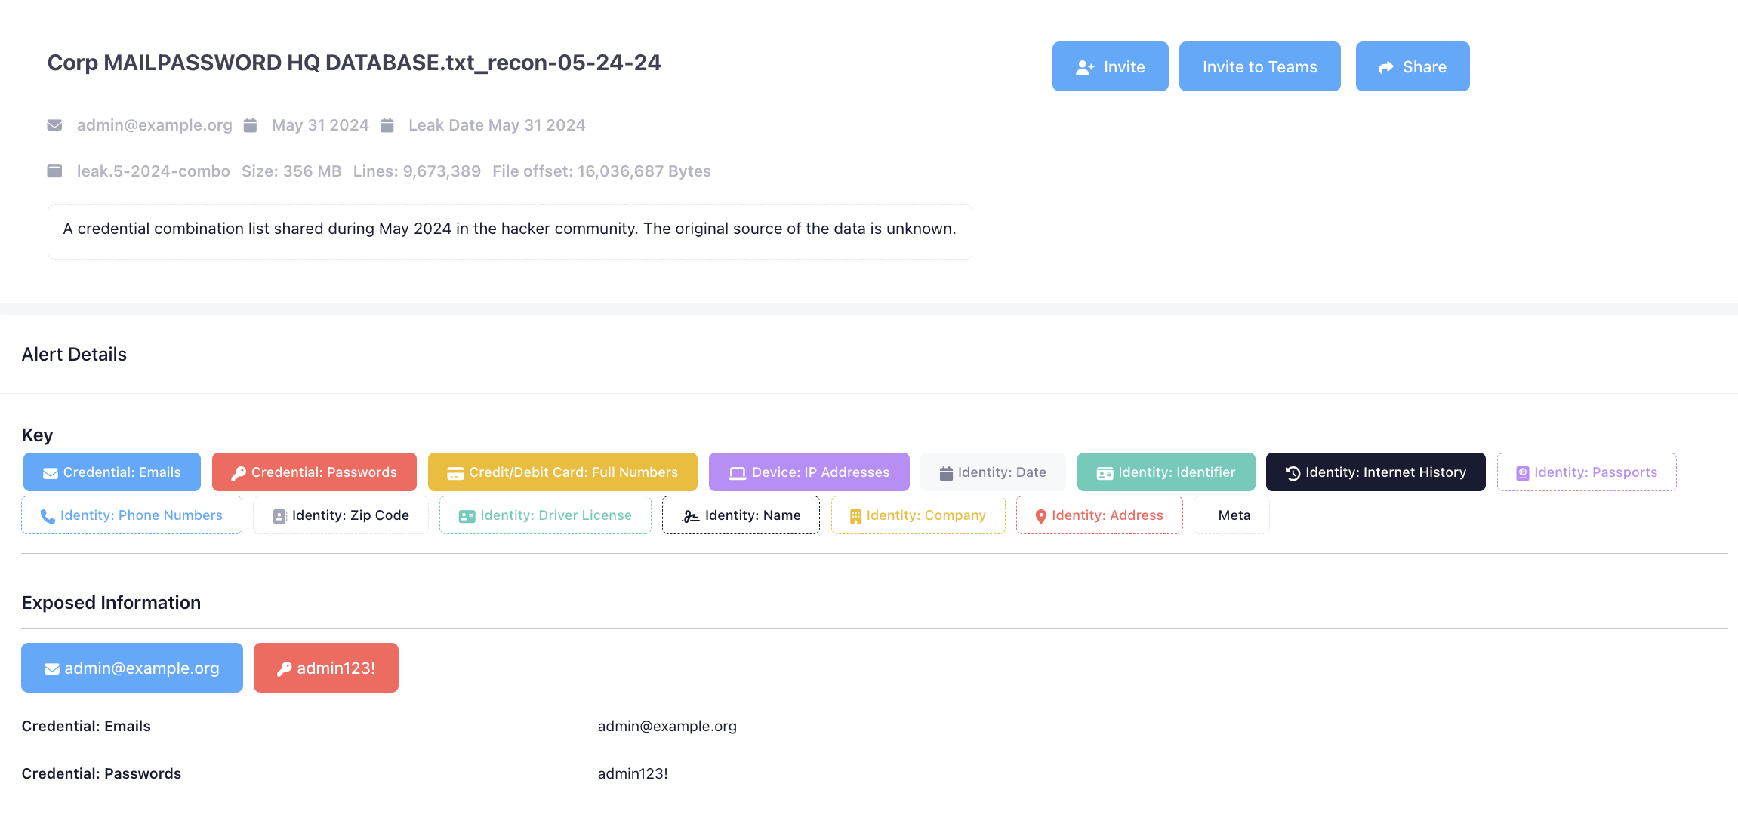Click the laptop icon in IP Addresses tag
The height and width of the screenshot is (836, 1738).
737,473
